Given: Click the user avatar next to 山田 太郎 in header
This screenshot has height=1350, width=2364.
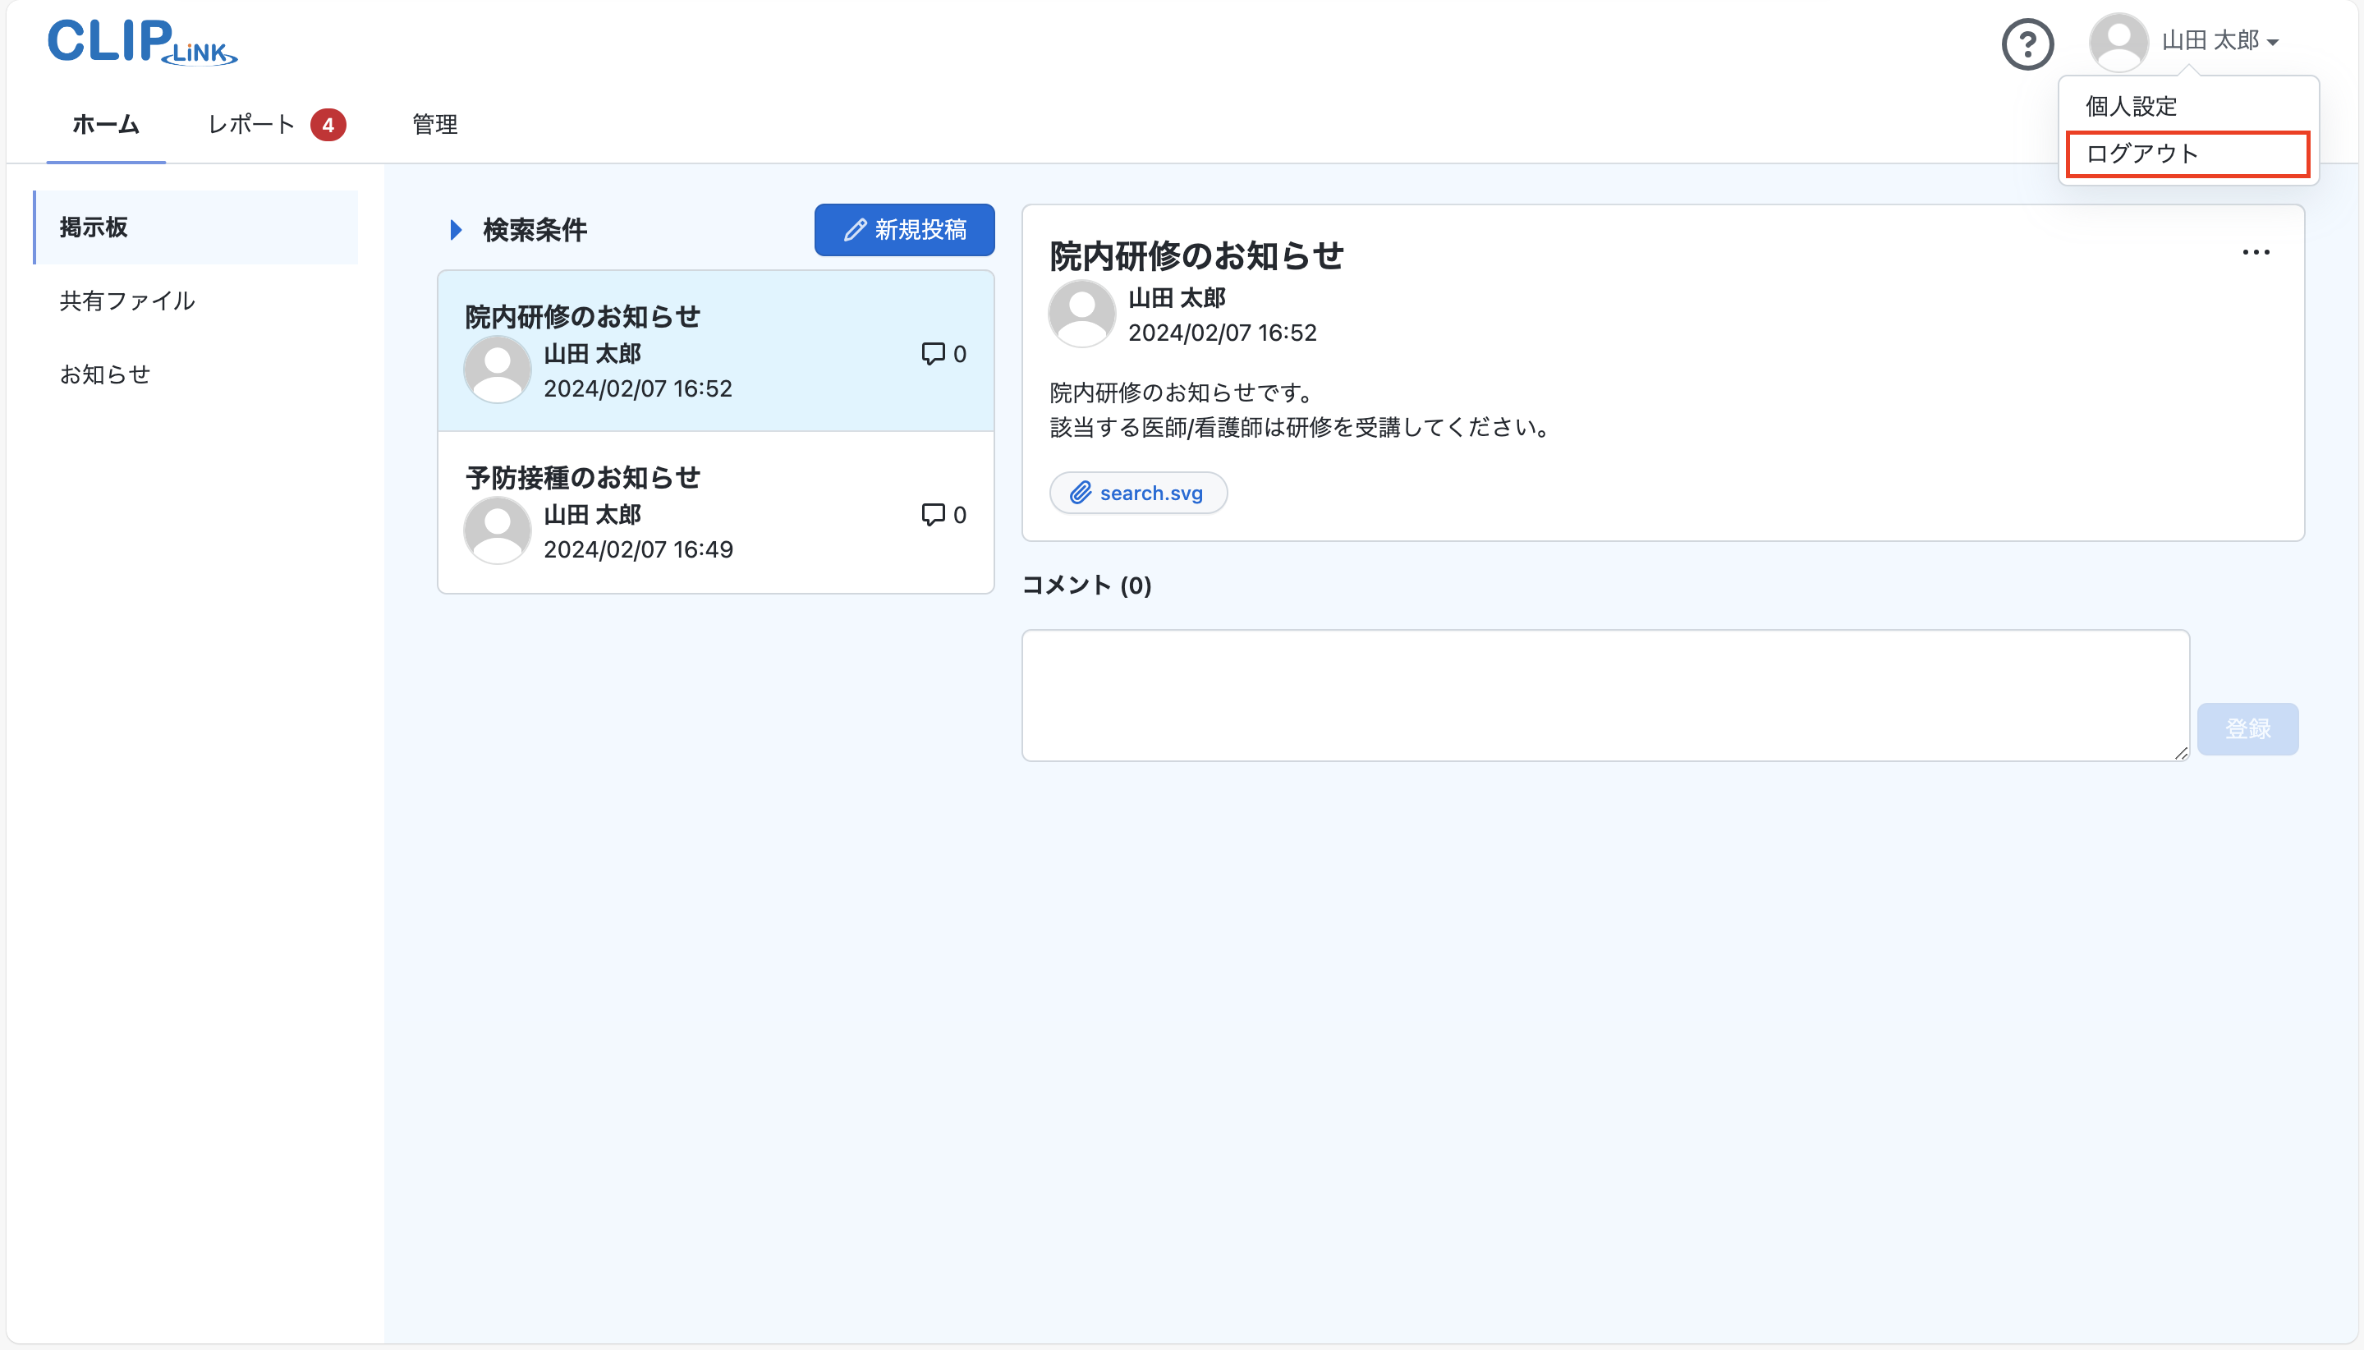Looking at the screenshot, I should pos(2120,41).
